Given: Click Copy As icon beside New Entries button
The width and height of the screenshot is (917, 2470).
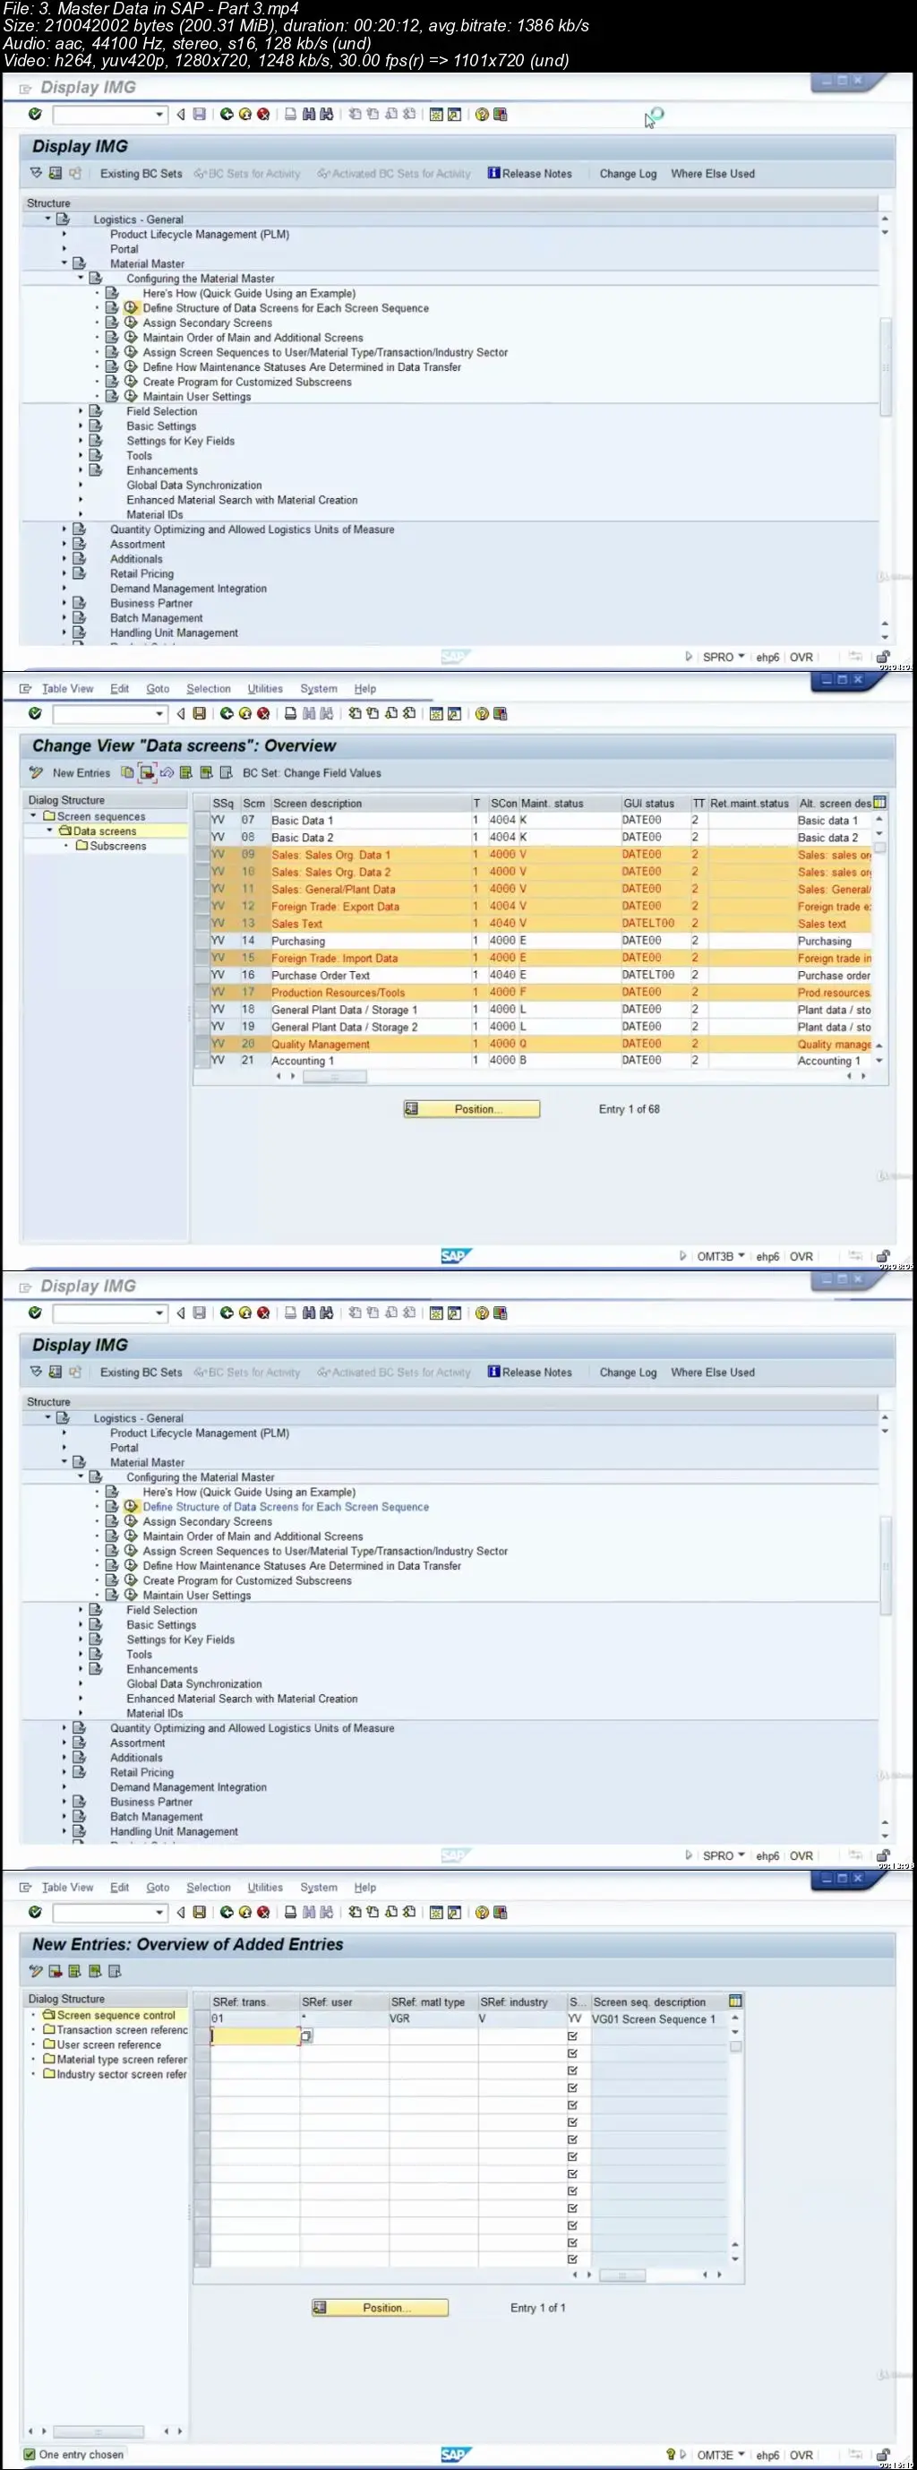Looking at the screenshot, I should point(127,773).
